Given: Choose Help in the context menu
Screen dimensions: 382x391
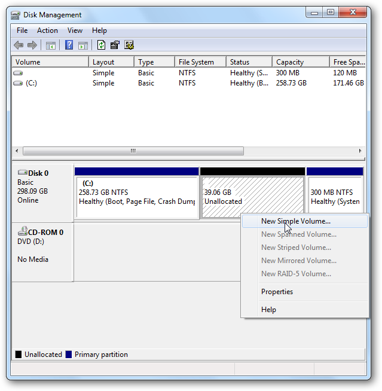Looking at the screenshot, I should (x=305, y=310).
